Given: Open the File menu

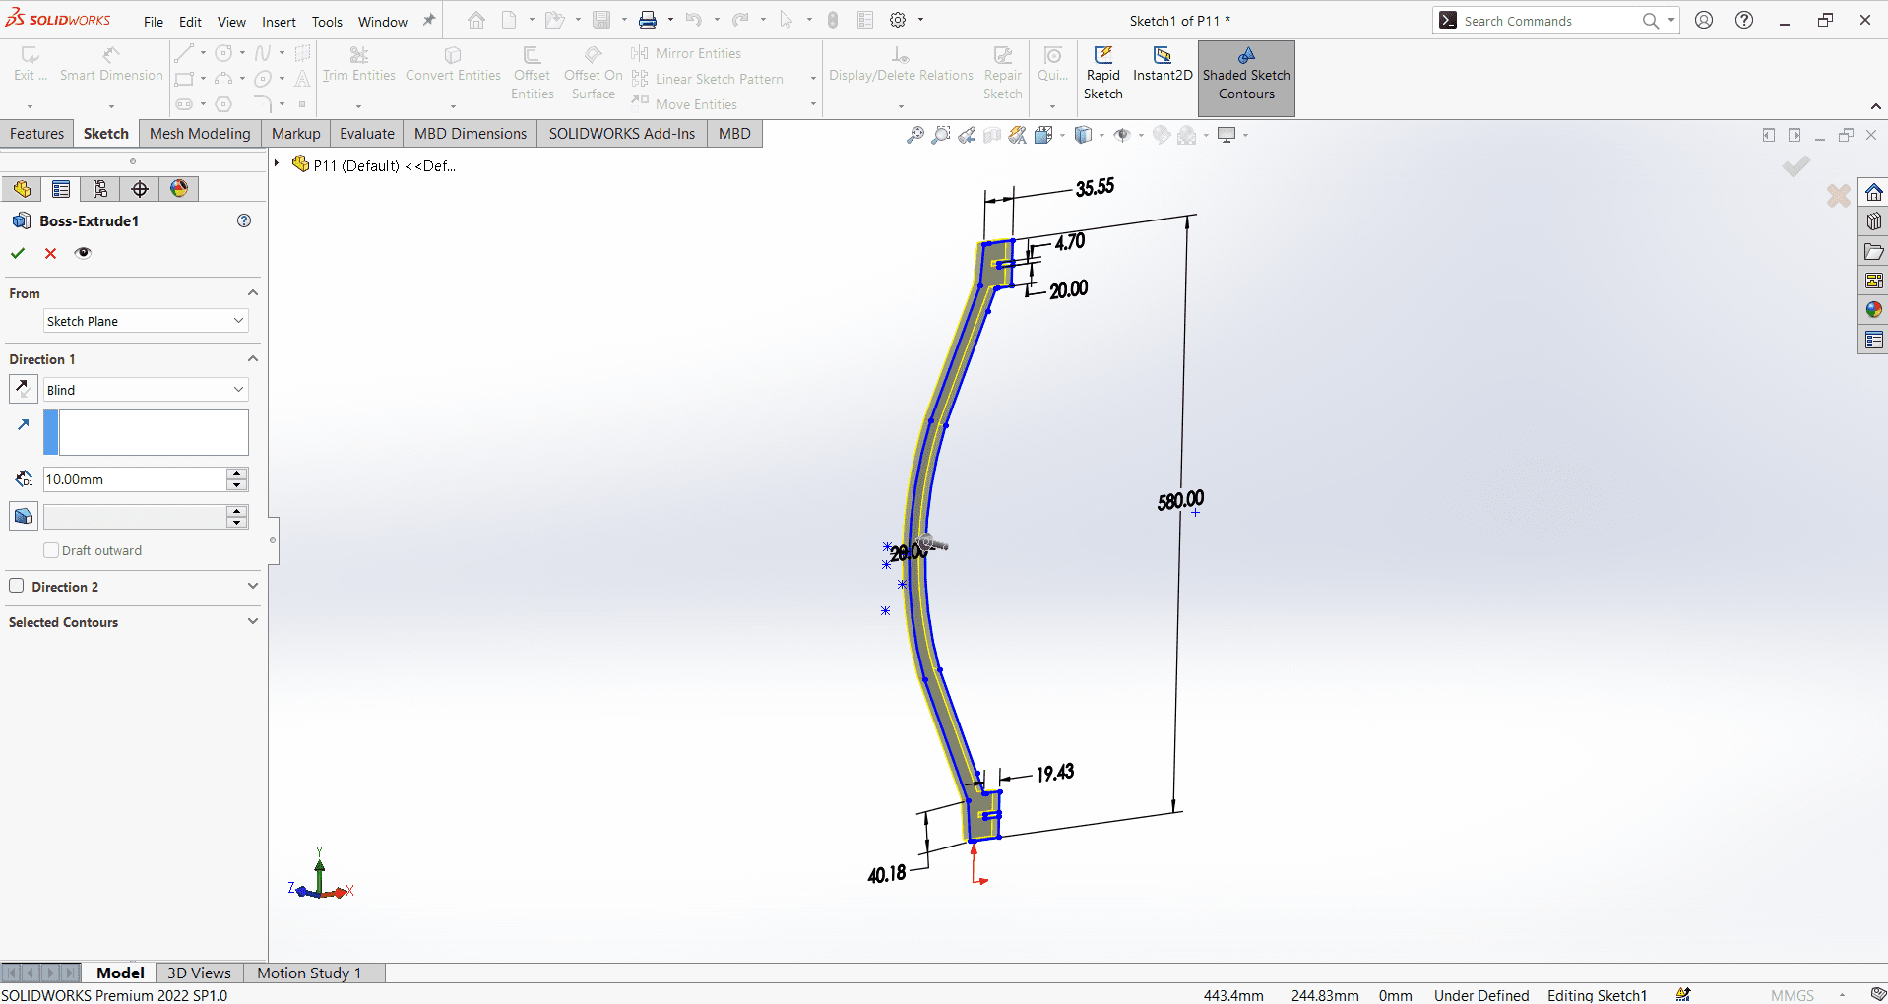Looking at the screenshot, I should point(154,22).
